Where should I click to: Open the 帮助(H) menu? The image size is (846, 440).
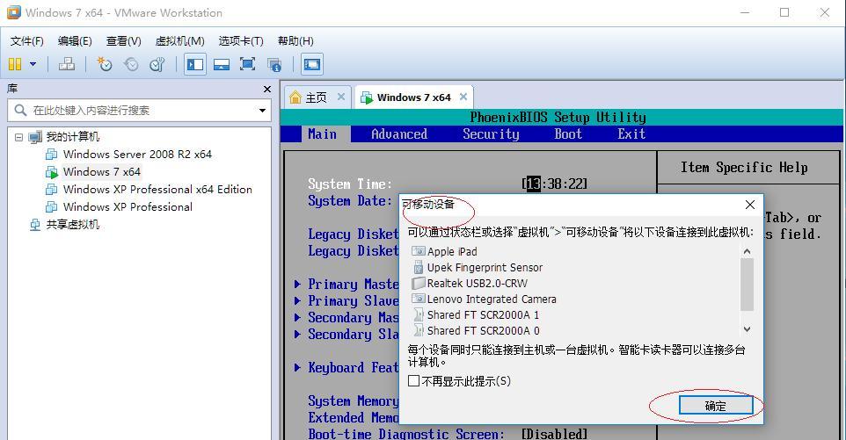(x=295, y=41)
